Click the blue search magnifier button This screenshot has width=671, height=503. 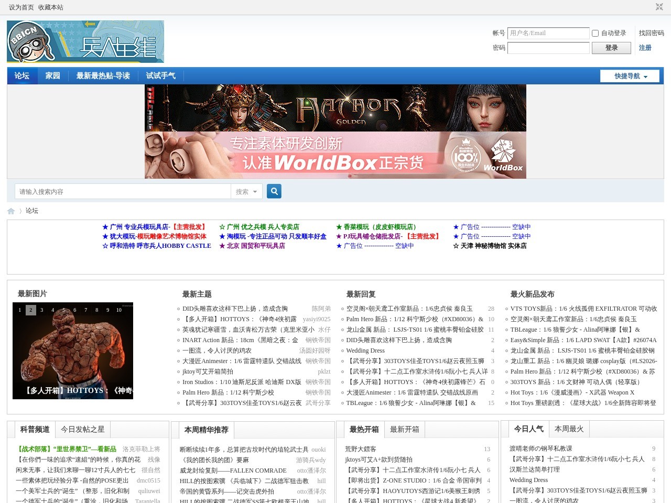tap(274, 191)
